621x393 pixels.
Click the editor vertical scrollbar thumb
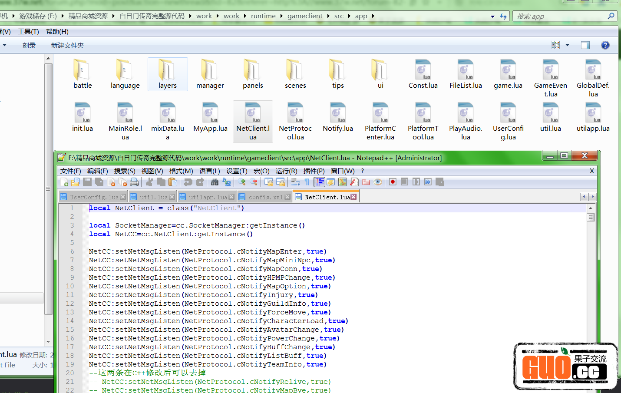tap(591, 217)
